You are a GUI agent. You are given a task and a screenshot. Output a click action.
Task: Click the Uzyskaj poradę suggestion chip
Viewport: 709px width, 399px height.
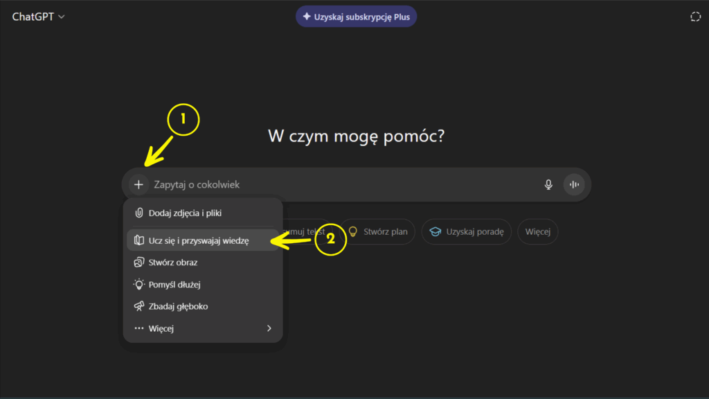tap(467, 232)
